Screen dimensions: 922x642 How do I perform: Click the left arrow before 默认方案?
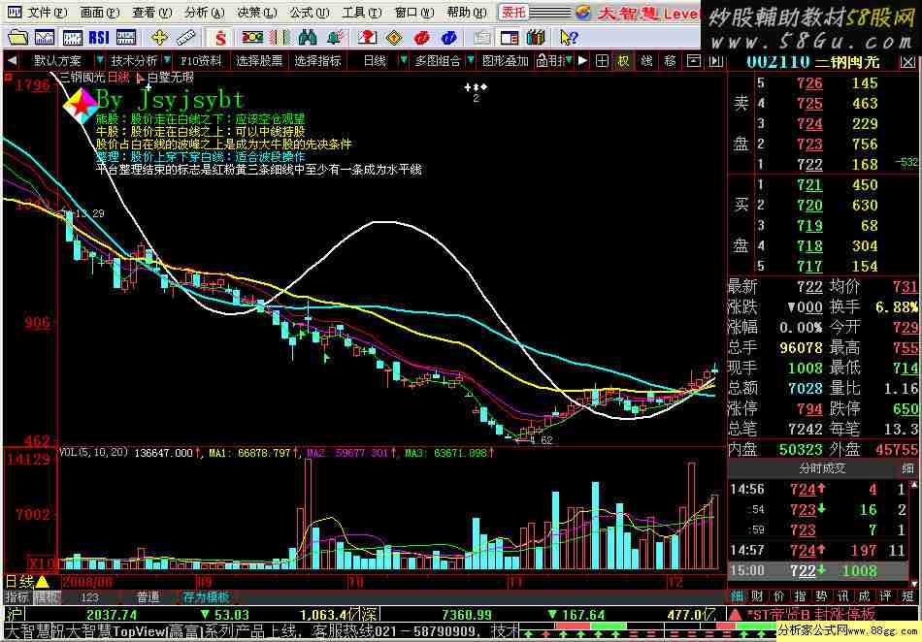[x=13, y=60]
